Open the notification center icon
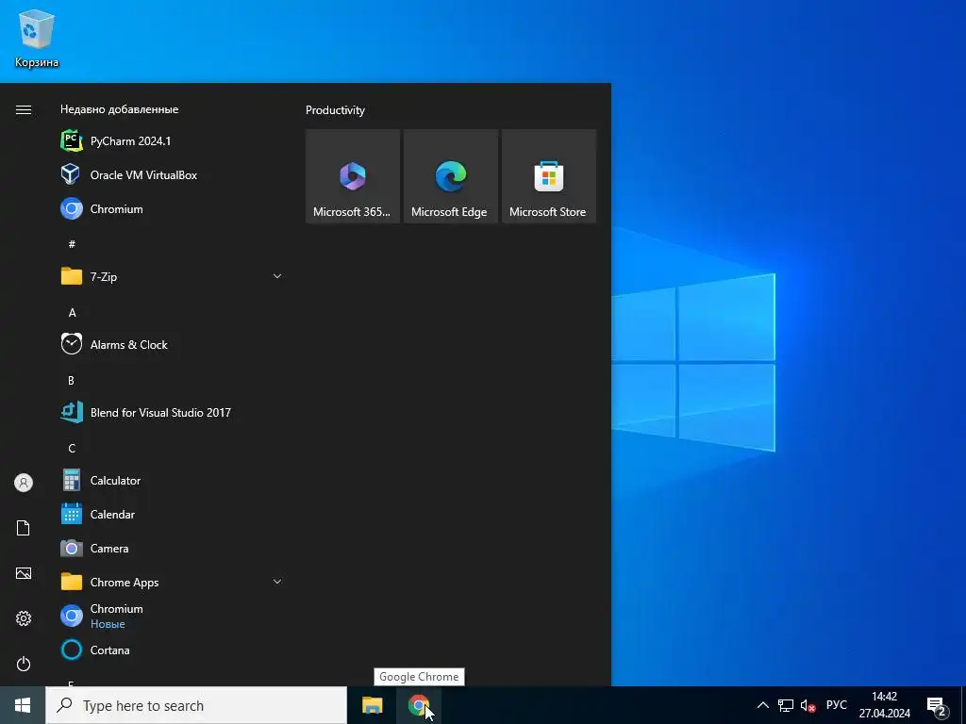 pos(937,707)
